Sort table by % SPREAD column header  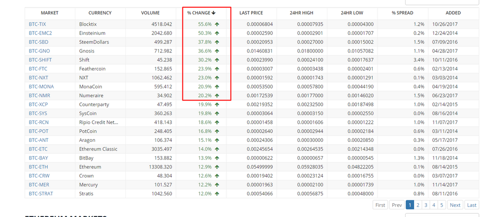tap(402, 13)
